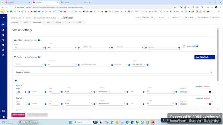
Task: Switch to the Input tab
Action: (x=26, y=23)
